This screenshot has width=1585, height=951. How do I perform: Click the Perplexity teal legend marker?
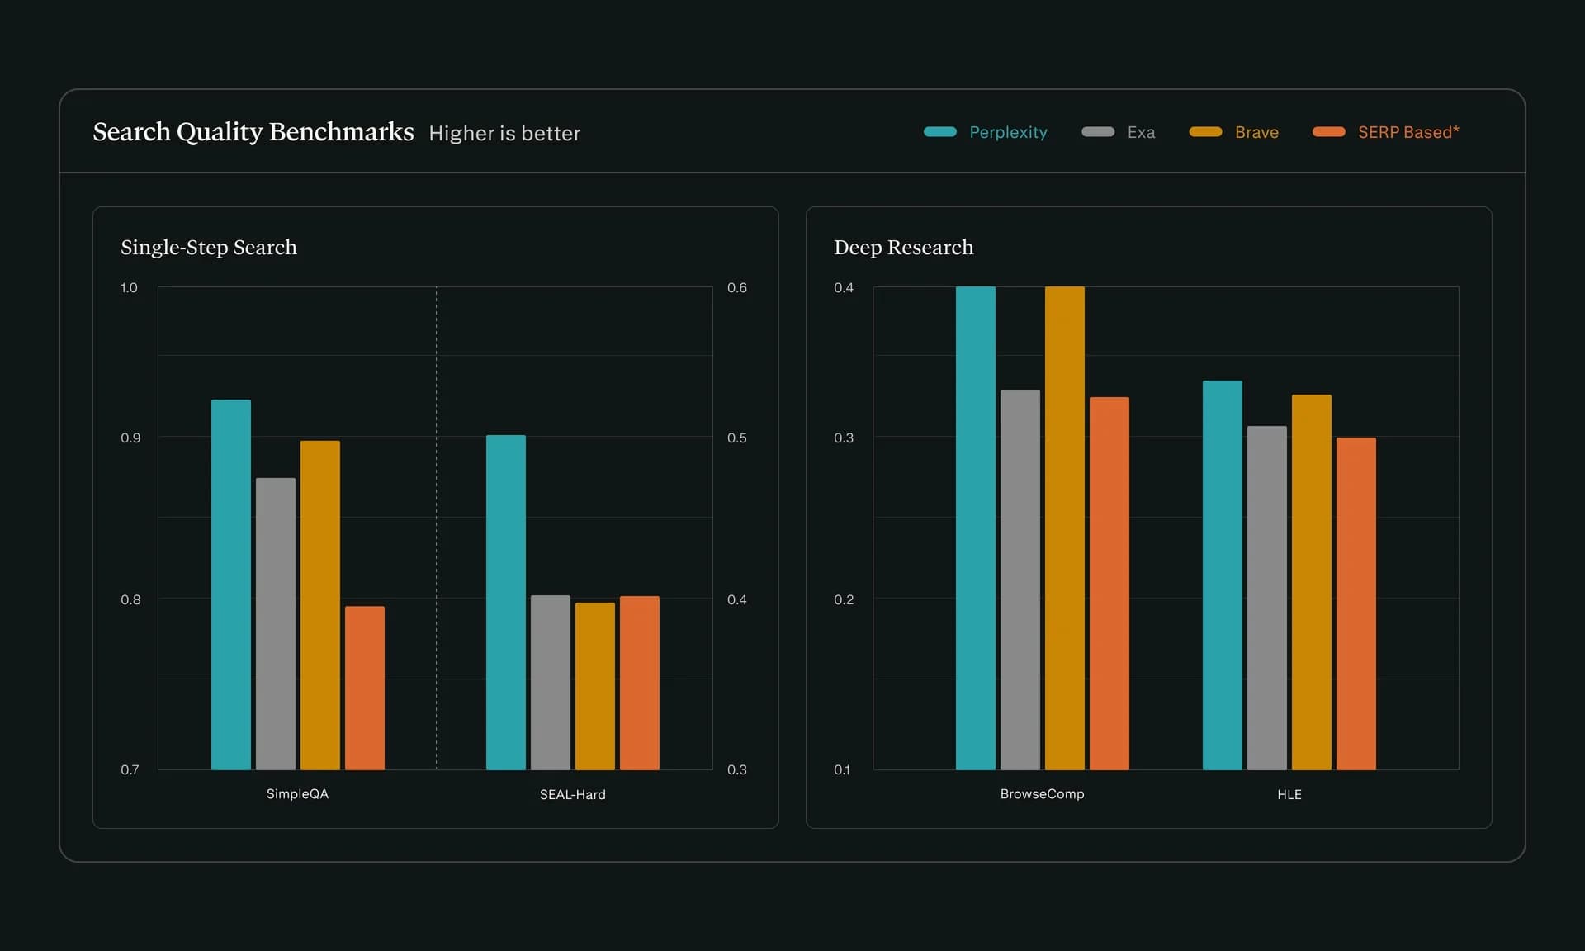[940, 132]
